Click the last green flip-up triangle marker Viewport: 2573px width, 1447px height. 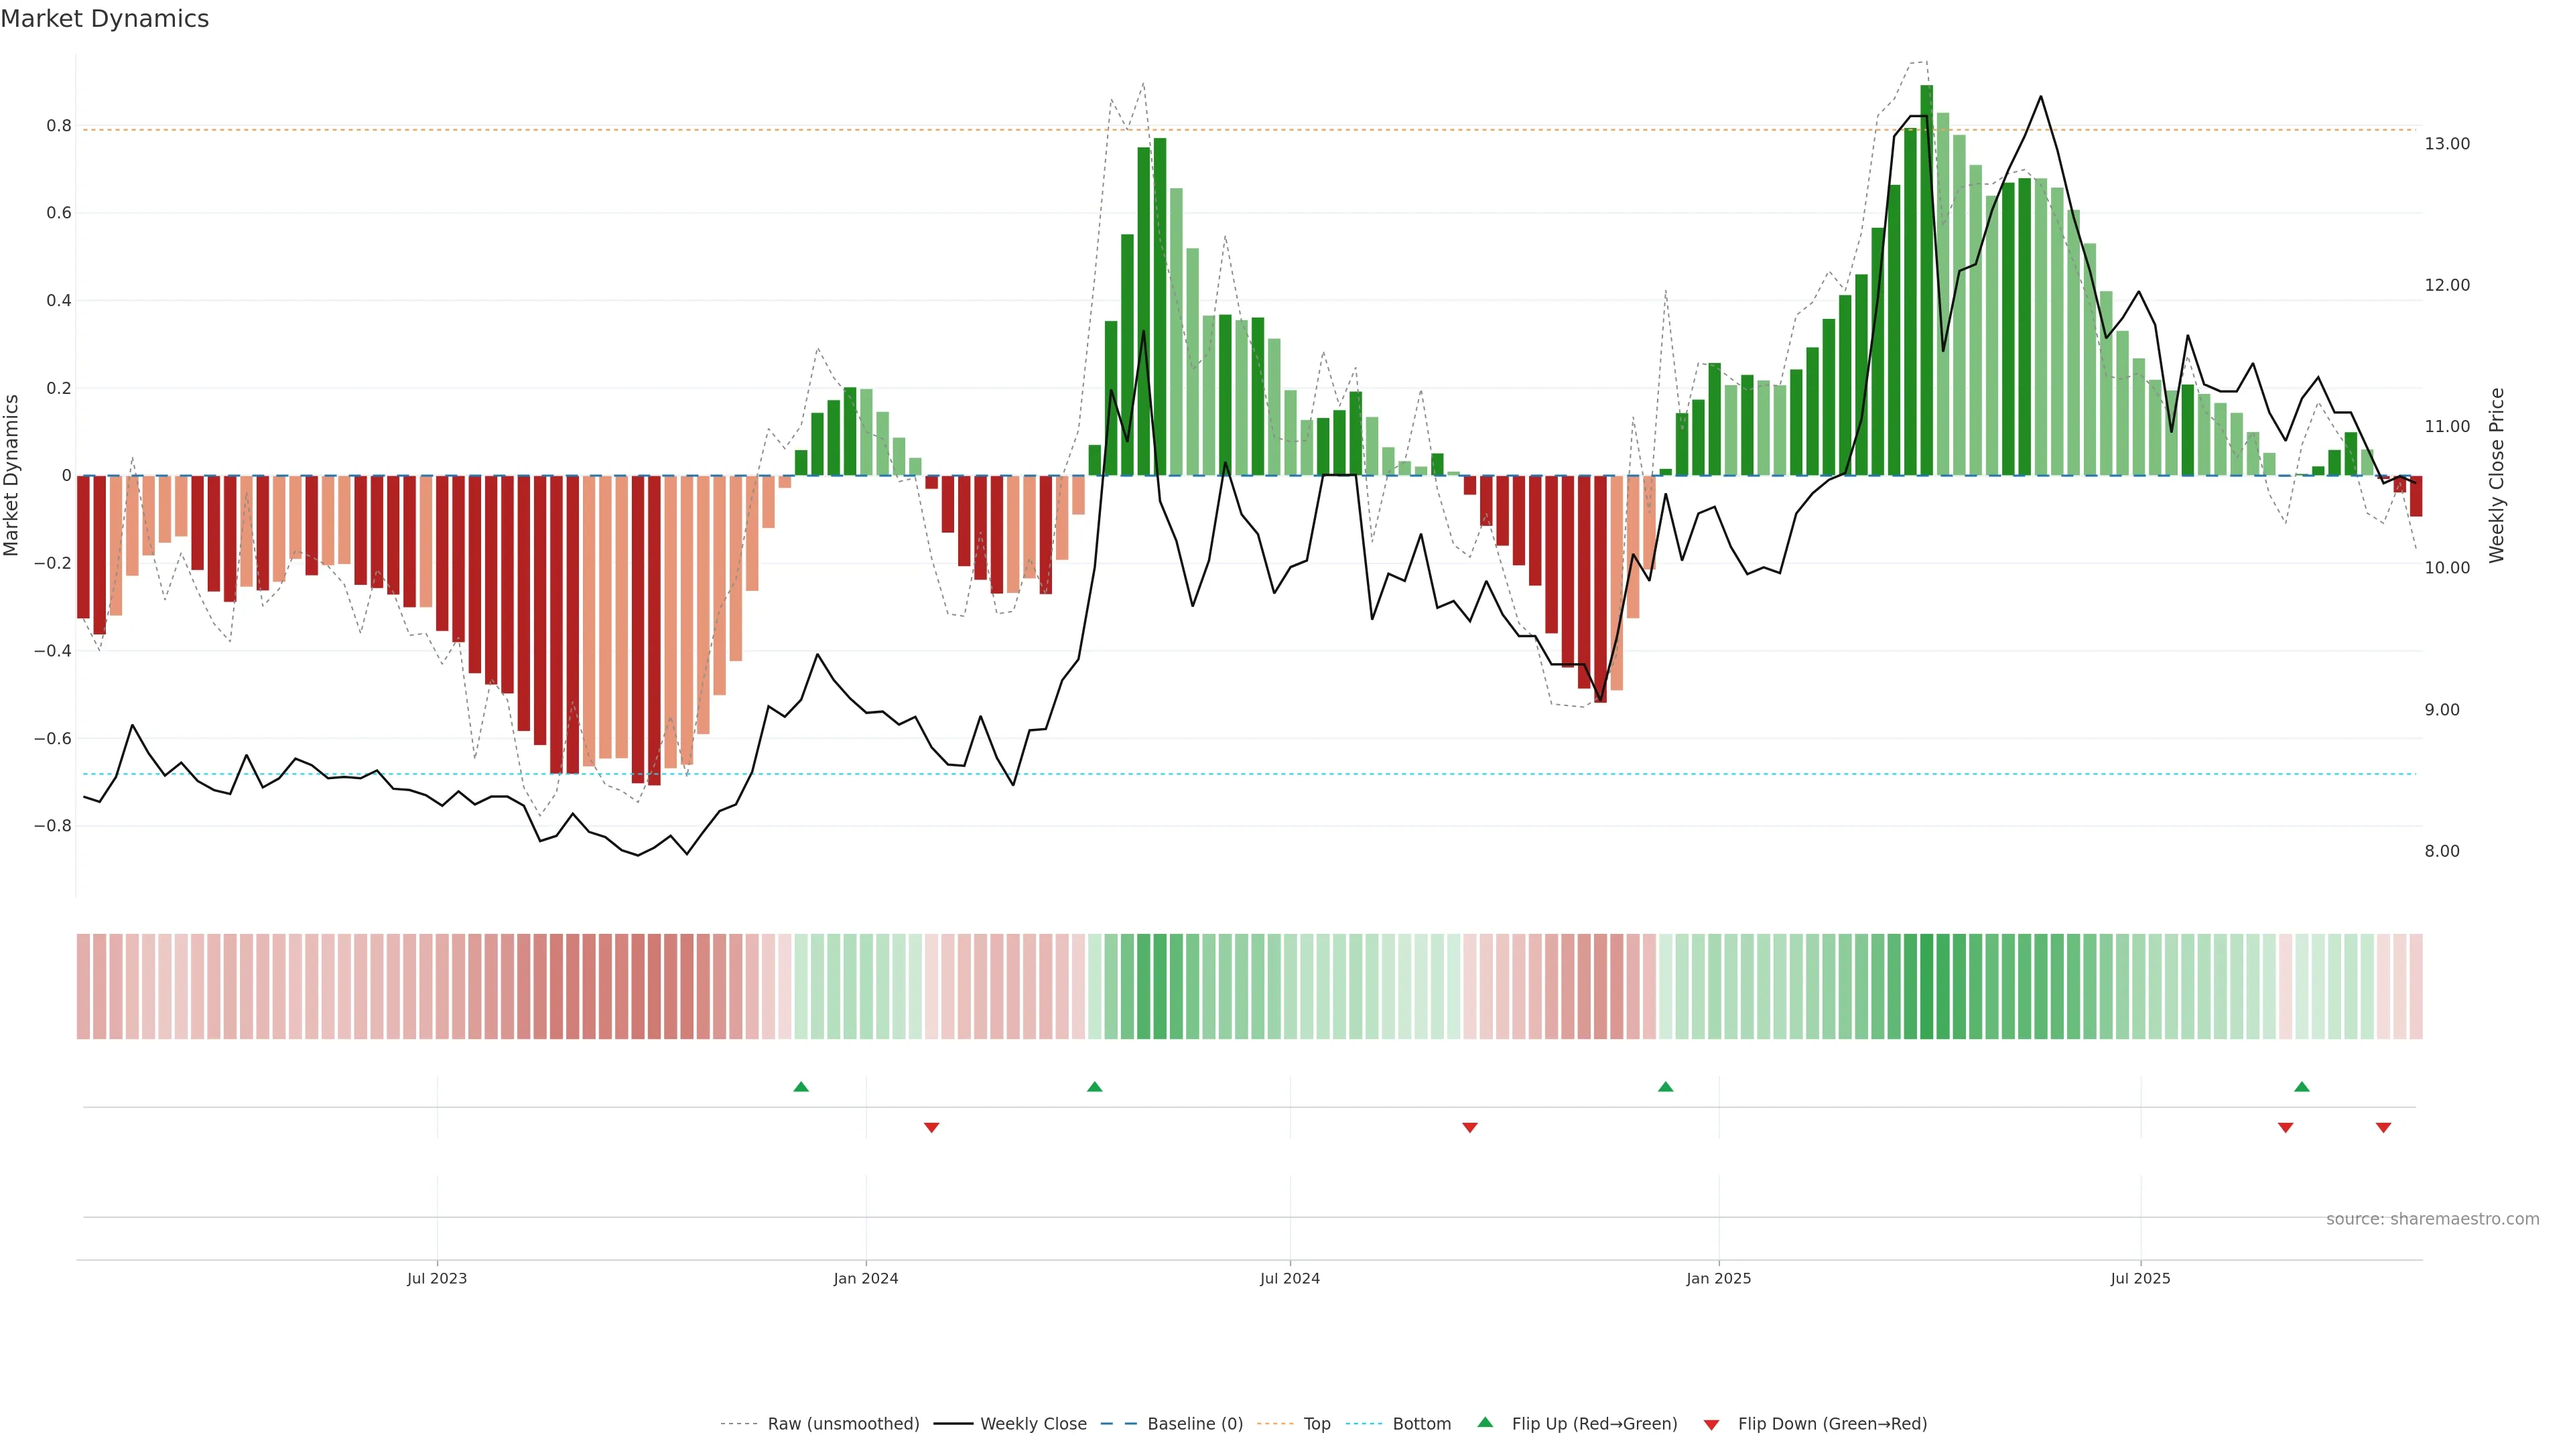(x=2302, y=1087)
